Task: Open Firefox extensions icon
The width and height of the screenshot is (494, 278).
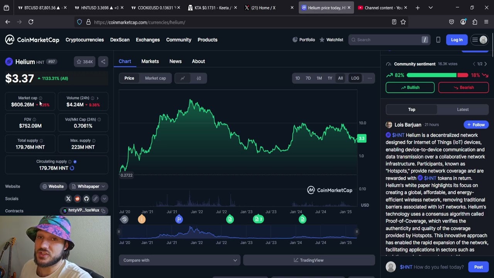Action: 475,22
